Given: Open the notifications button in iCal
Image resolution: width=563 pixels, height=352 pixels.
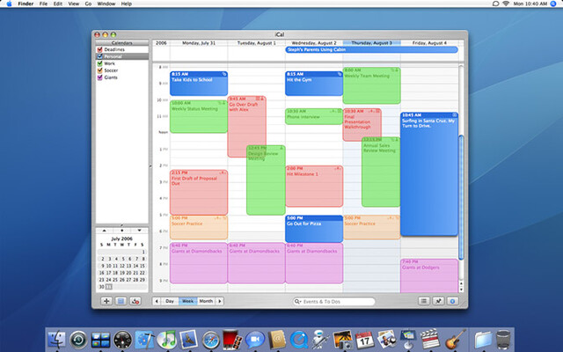Looking at the screenshot, I should [x=135, y=301].
